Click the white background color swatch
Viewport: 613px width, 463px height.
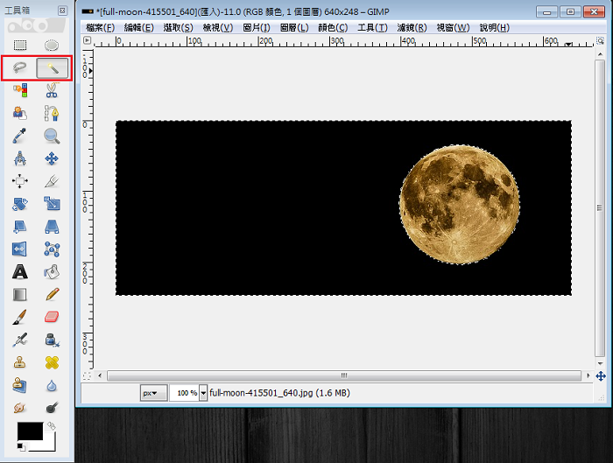(x=49, y=445)
